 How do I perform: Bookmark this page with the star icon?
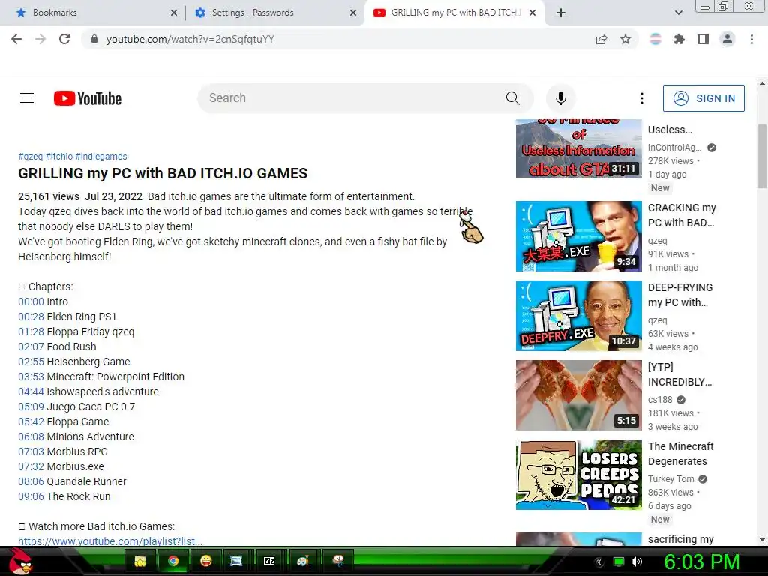click(625, 39)
